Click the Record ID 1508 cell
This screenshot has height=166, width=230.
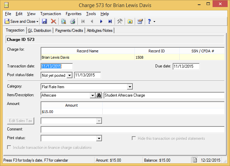coord(157,57)
